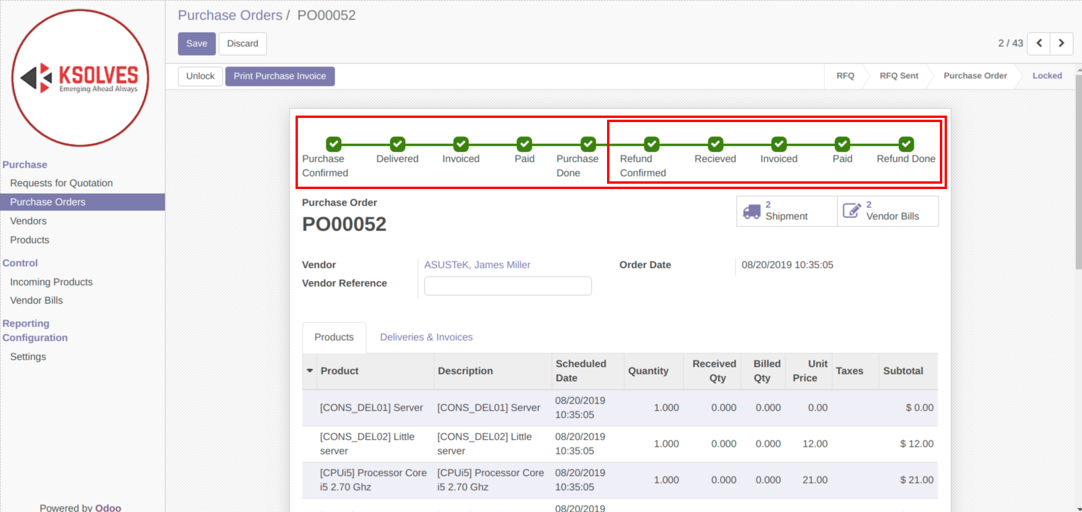Expand the product table column options arrow
Screen dimensions: 1082x512
click(x=310, y=371)
